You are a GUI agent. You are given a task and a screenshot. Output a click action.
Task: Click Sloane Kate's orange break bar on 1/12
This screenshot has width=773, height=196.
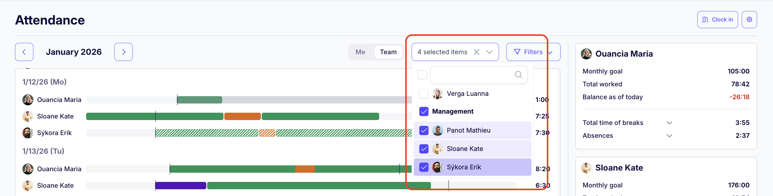242,116
